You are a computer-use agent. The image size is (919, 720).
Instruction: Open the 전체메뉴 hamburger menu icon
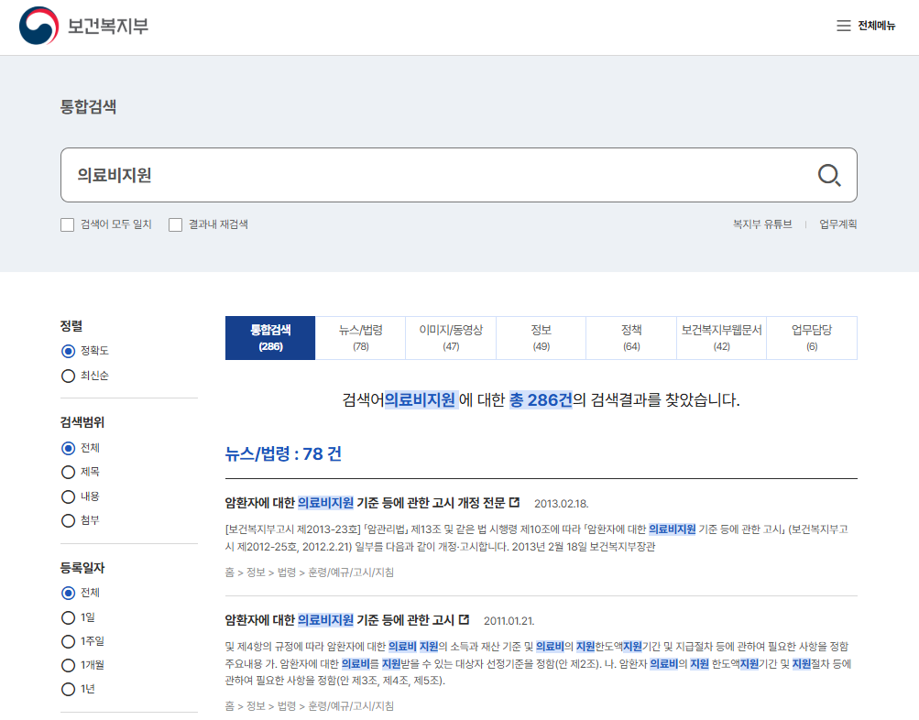point(843,26)
